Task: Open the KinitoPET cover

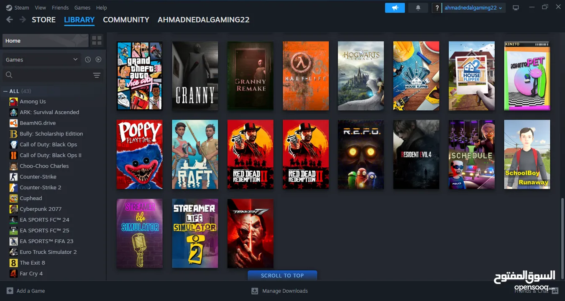Action: (x=527, y=76)
